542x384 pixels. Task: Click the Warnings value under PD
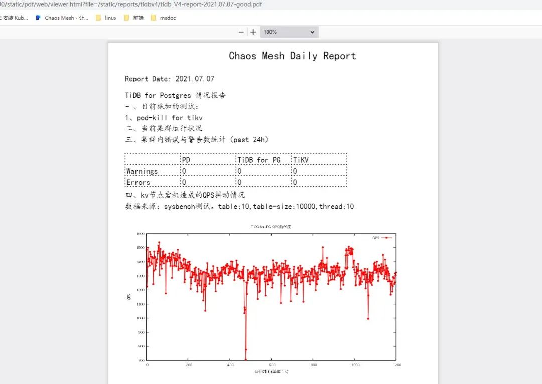click(208, 171)
